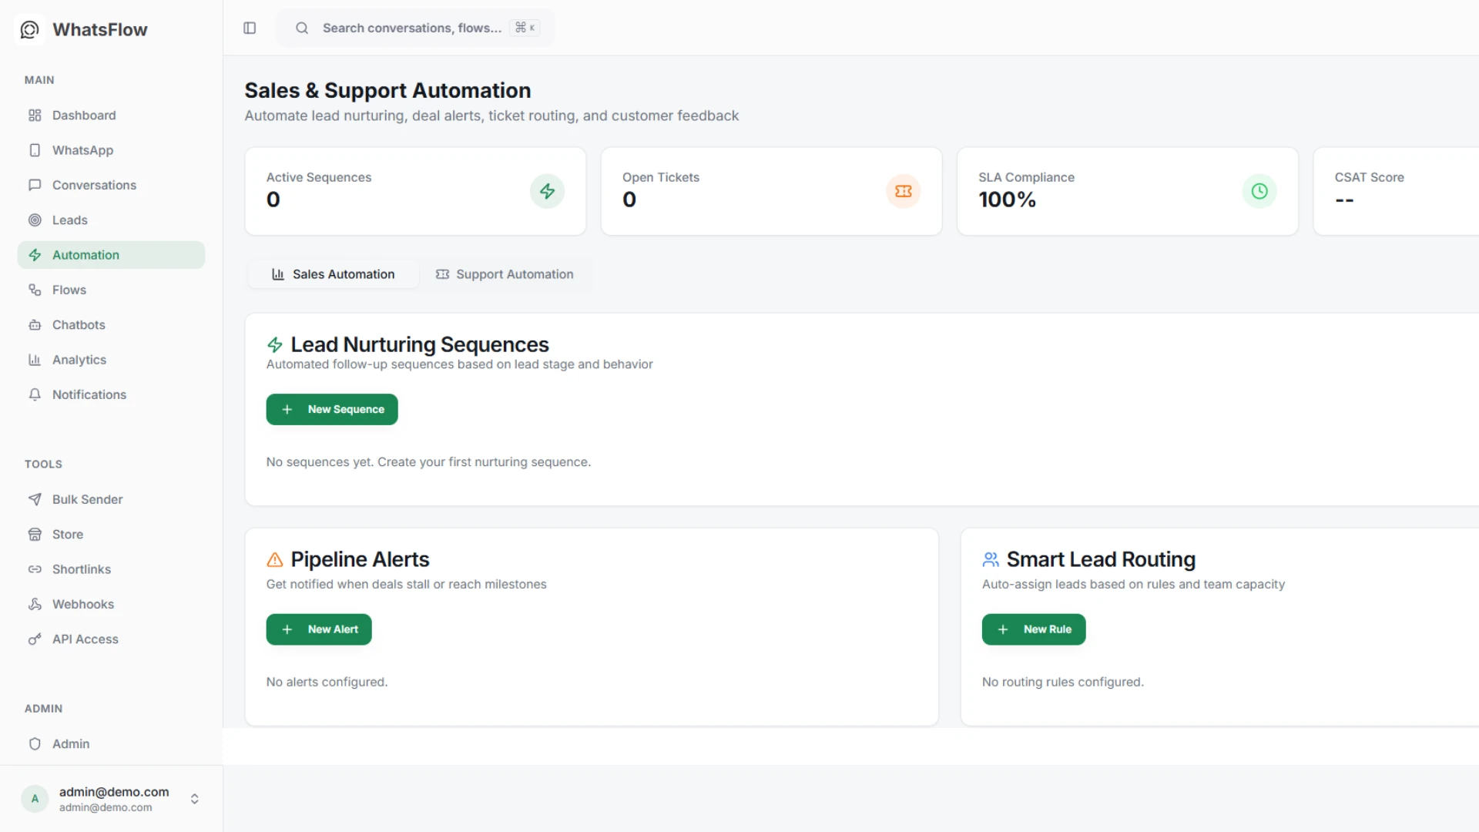Open Dashboard from the sidebar

[111, 116]
